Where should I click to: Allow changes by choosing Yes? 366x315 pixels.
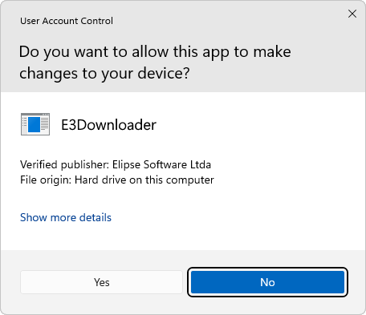102,282
